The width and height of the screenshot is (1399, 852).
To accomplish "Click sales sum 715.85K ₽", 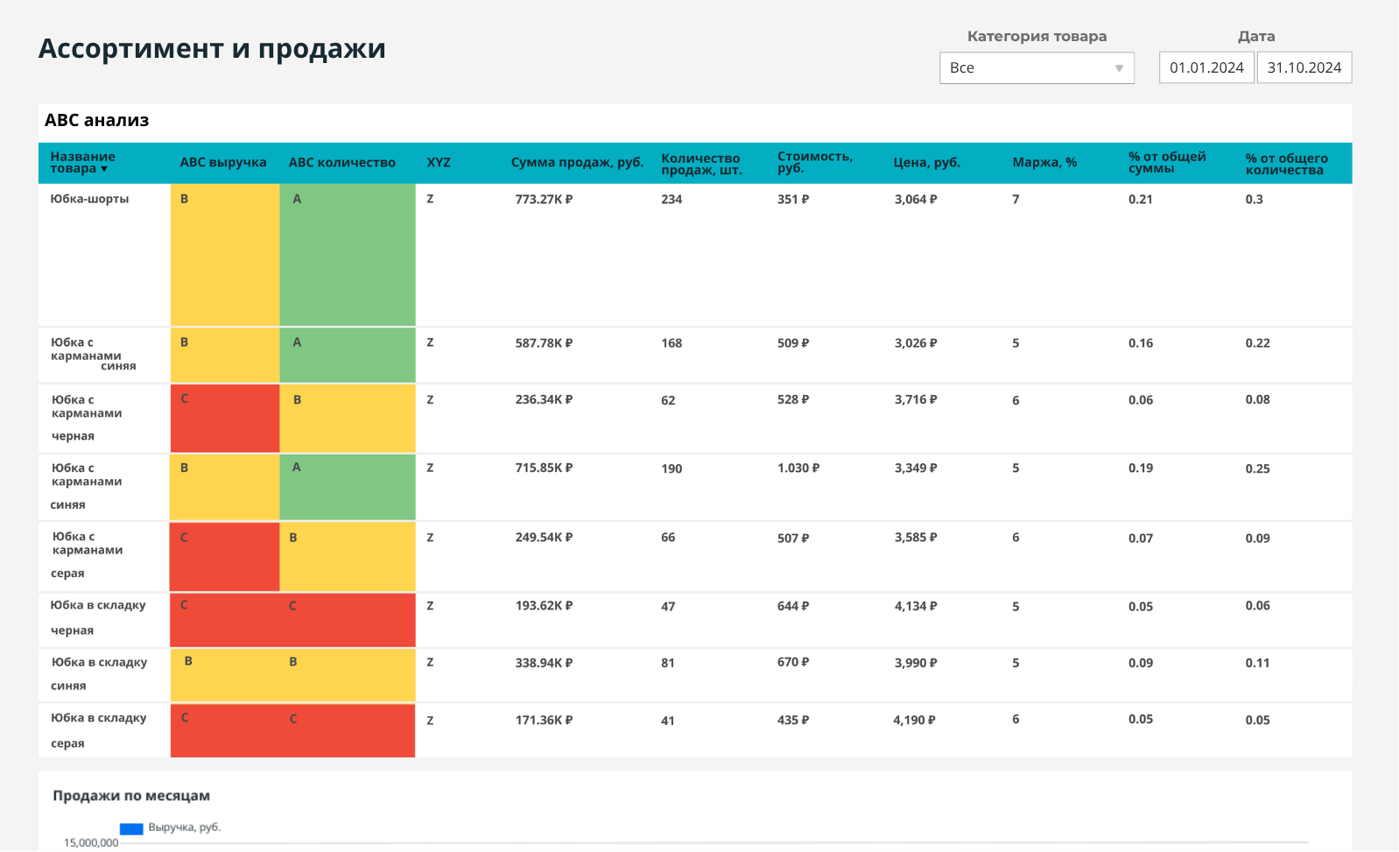I will 544,468.
